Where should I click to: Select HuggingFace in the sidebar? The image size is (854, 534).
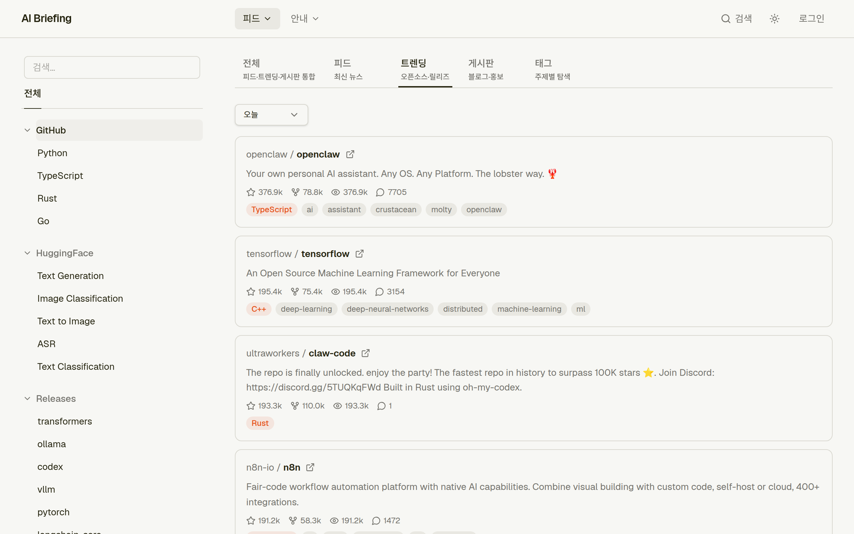point(65,253)
